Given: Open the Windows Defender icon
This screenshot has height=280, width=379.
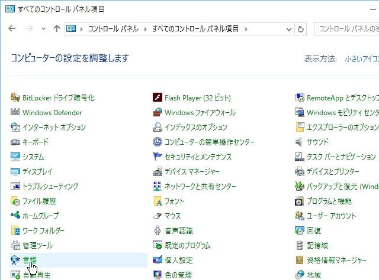Looking at the screenshot, I should point(15,112).
